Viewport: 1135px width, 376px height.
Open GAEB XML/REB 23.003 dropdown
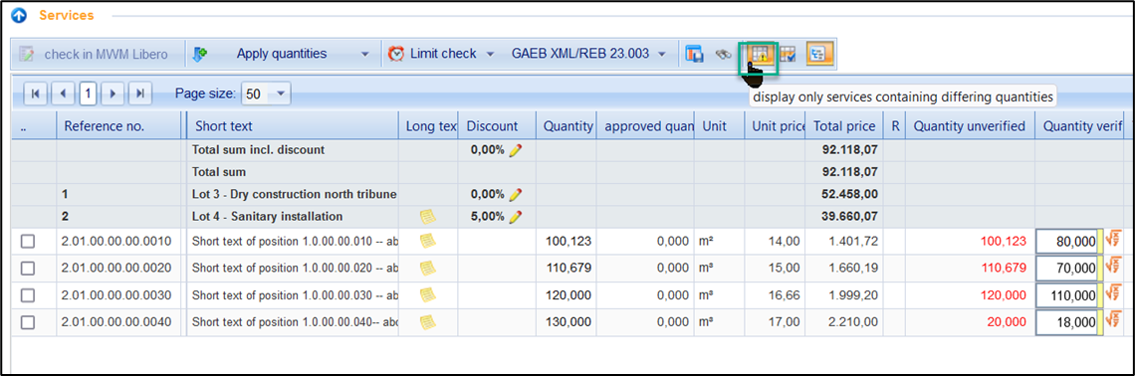tap(589, 54)
